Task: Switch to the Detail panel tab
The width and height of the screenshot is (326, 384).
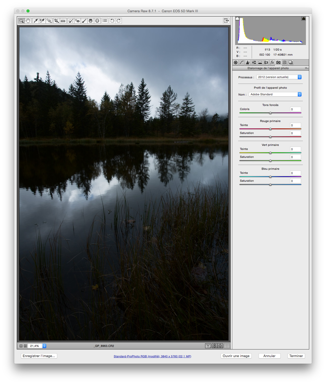Action: [x=248, y=63]
